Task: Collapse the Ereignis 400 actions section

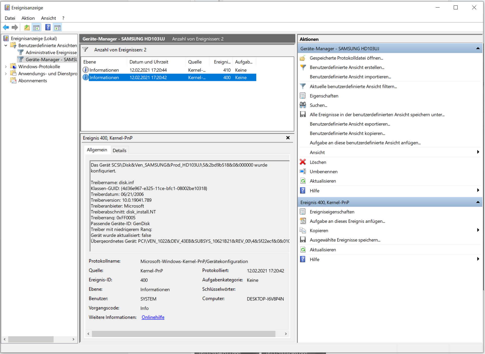Action: (478, 202)
